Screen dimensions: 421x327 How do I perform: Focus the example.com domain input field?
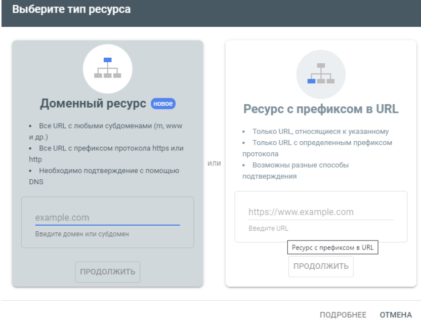(x=107, y=218)
